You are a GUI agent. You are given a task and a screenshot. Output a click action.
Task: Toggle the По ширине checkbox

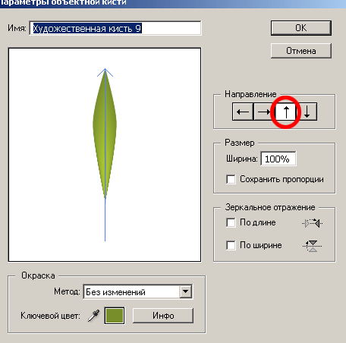(x=231, y=245)
